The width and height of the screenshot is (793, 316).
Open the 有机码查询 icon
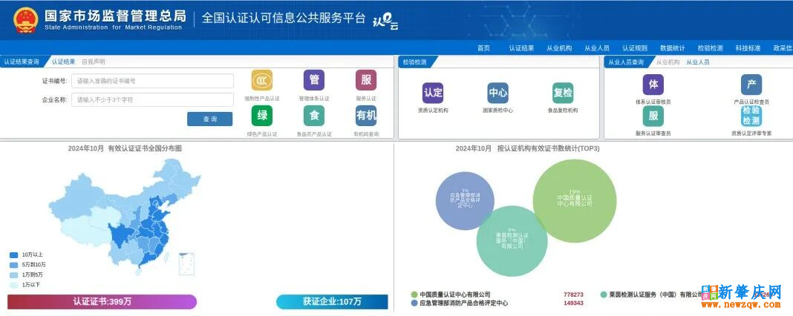click(x=365, y=116)
